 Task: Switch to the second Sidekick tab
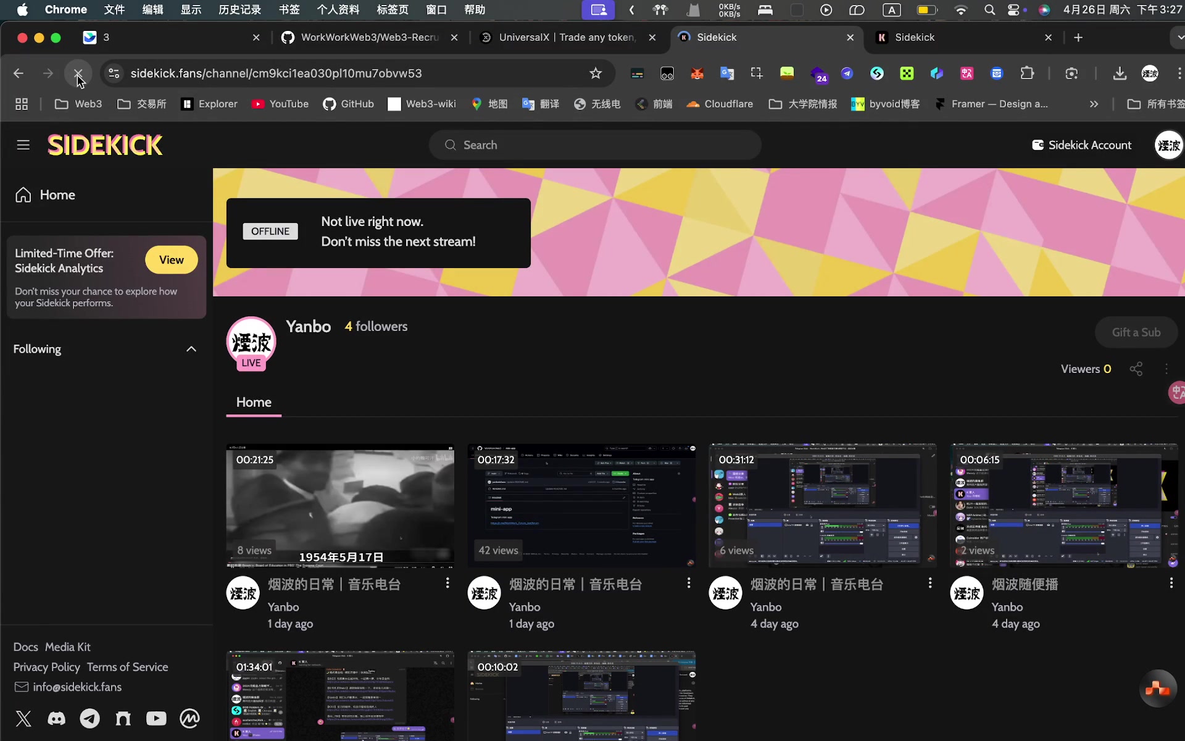click(965, 38)
